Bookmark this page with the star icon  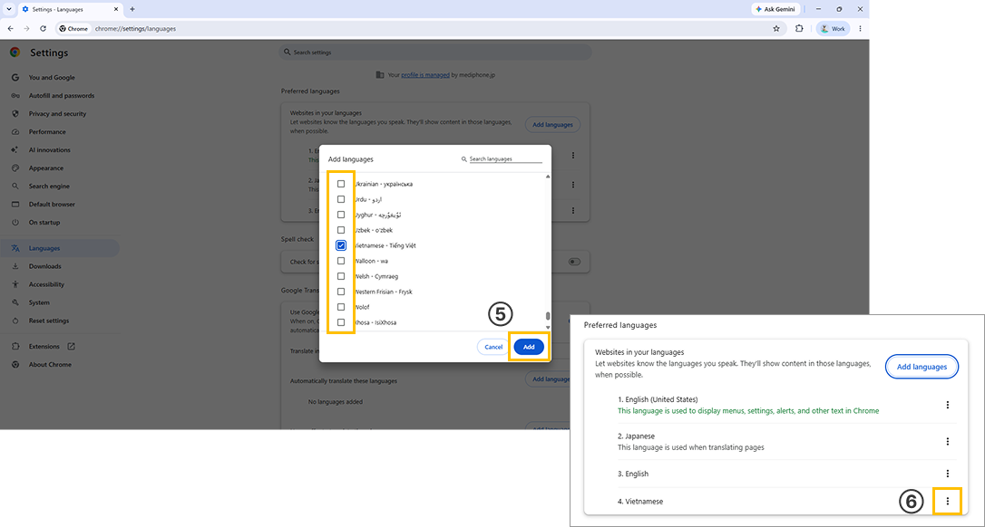[x=776, y=29]
